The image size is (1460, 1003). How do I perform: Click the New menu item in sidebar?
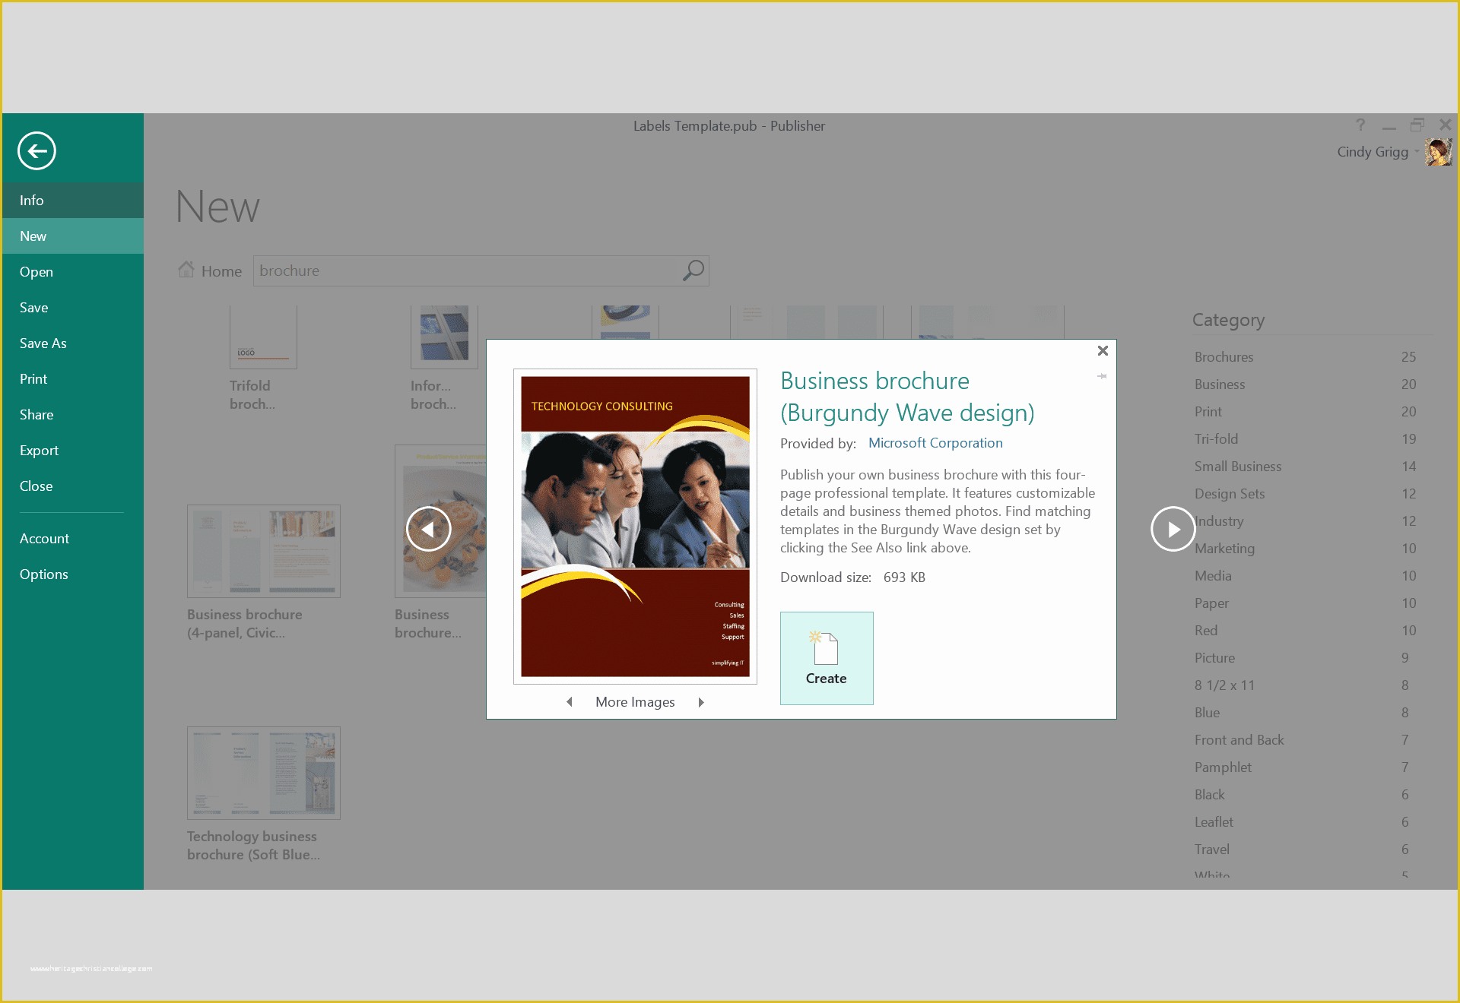pyautogui.click(x=73, y=236)
